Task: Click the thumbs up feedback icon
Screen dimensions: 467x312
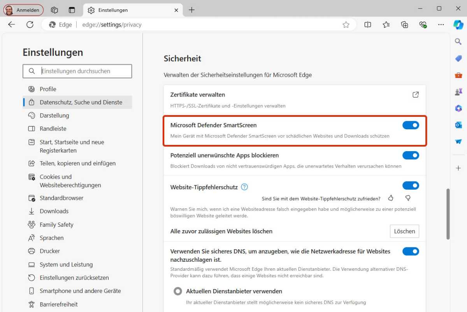Action: pos(391,198)
